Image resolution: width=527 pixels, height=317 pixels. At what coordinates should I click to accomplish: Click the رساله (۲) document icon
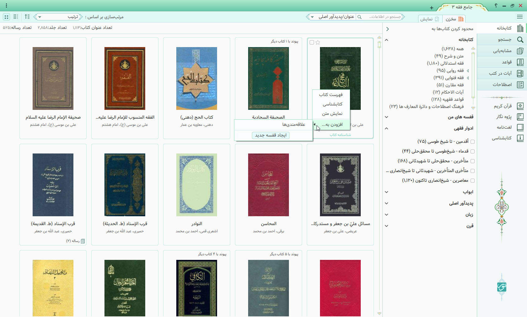point(83,241)
